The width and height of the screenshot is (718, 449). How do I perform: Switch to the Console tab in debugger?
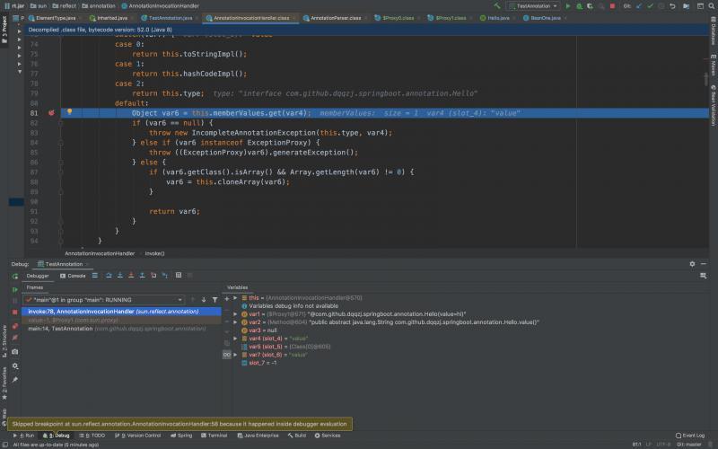click(75, 276)
